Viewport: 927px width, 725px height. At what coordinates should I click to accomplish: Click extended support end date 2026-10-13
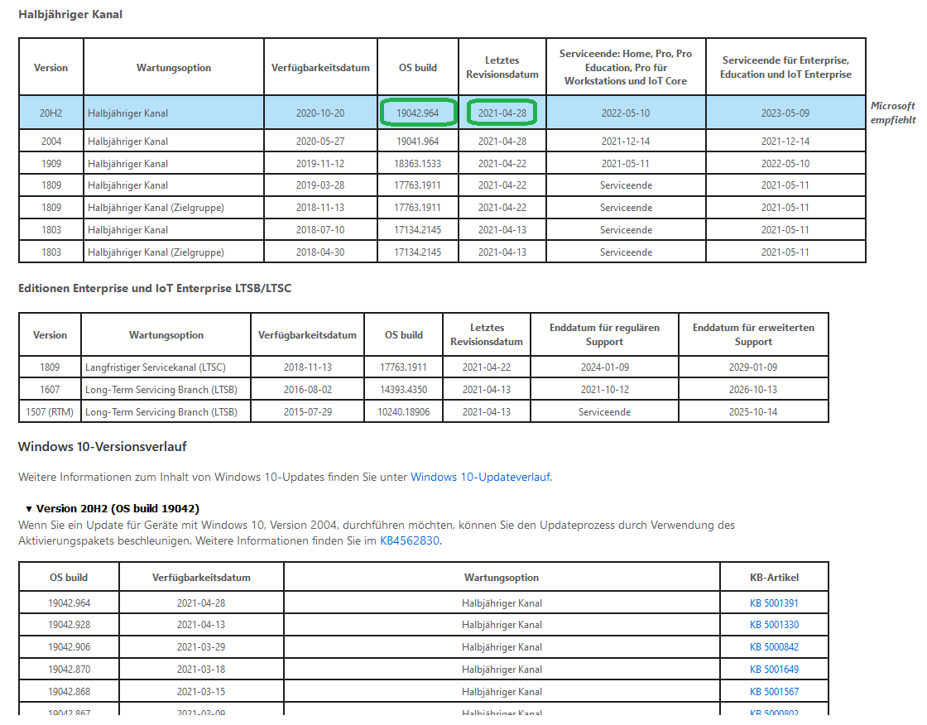click(x=752, y=390)
